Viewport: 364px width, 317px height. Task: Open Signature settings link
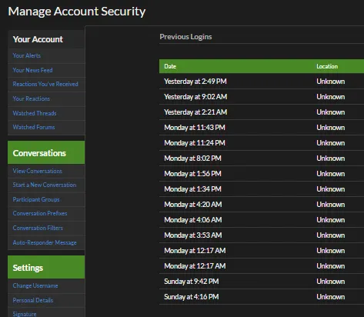tap(25, 314)
